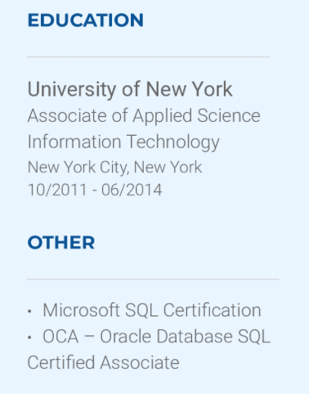Click the divider line below EDUCATION

coord(149,57)
